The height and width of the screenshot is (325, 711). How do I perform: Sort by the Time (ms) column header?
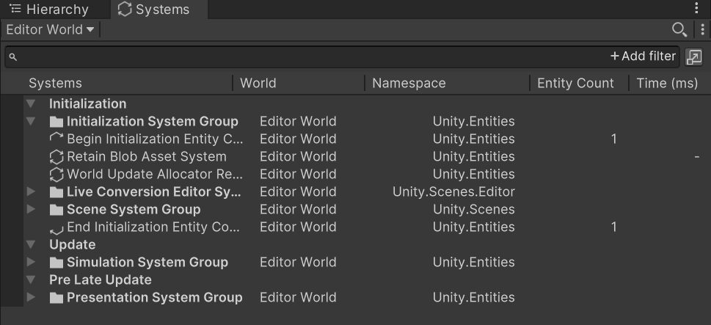click(x=667, y=84)
